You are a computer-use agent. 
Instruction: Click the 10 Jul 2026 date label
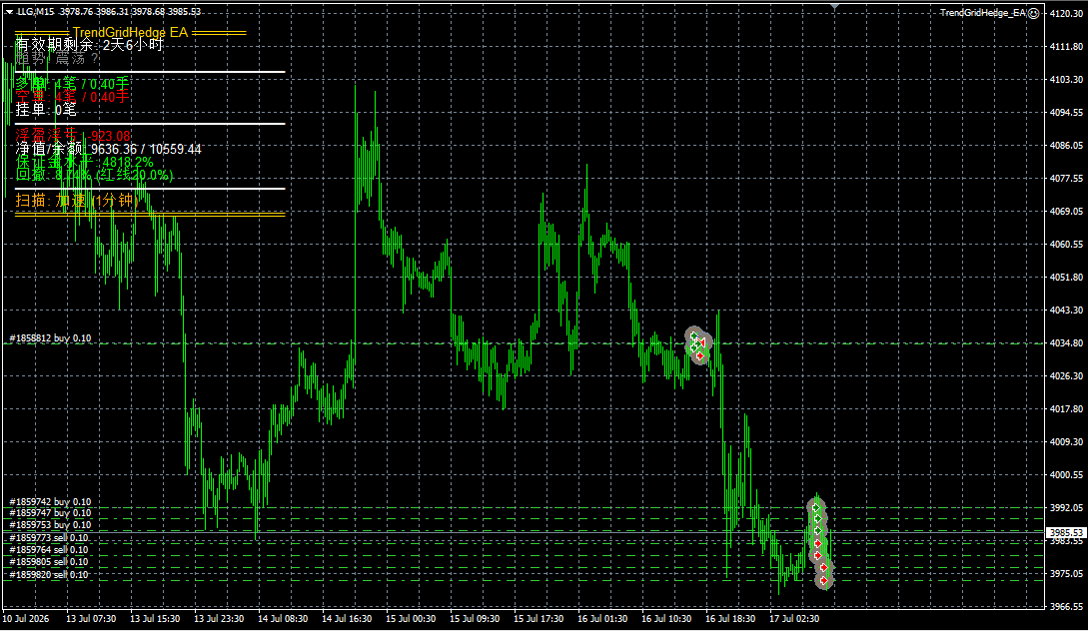[26, 618]
